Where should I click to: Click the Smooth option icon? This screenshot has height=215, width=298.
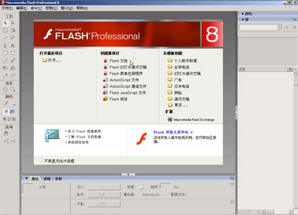pyautogui.click(x=6, y=142)
